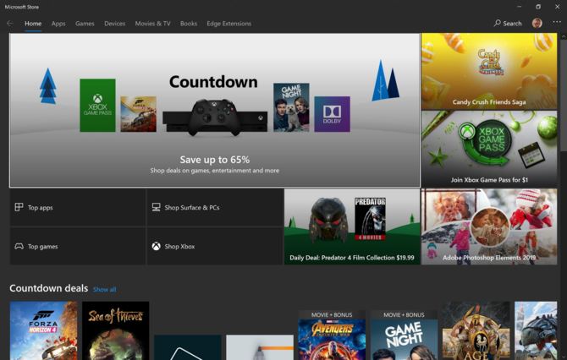Click Show all next to Countdown deals

click(x=104, y=289)
